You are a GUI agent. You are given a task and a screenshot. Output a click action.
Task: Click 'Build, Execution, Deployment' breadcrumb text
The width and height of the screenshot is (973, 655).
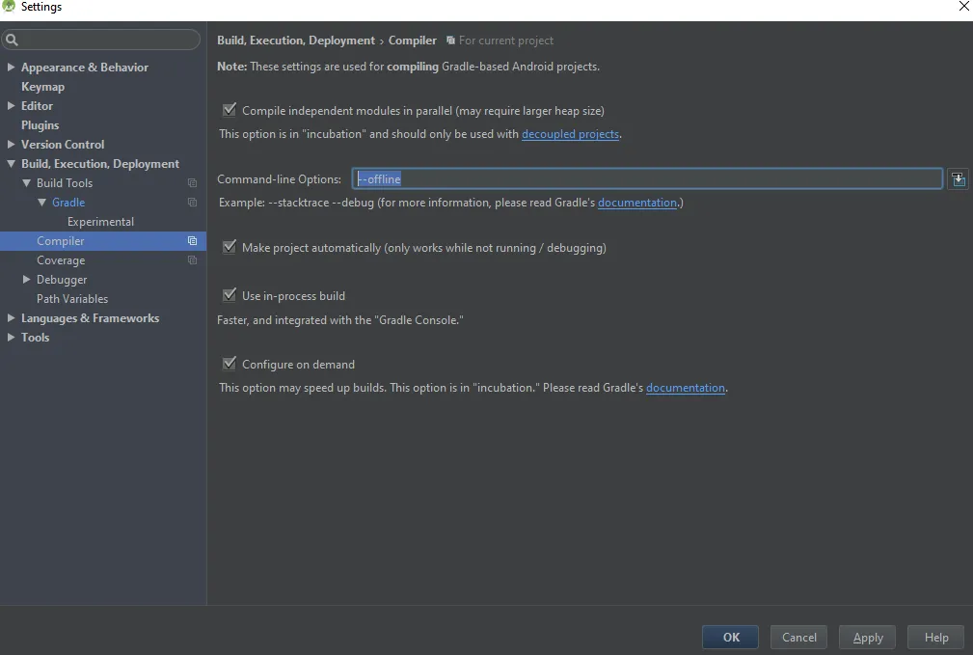(x=296, y=41)
